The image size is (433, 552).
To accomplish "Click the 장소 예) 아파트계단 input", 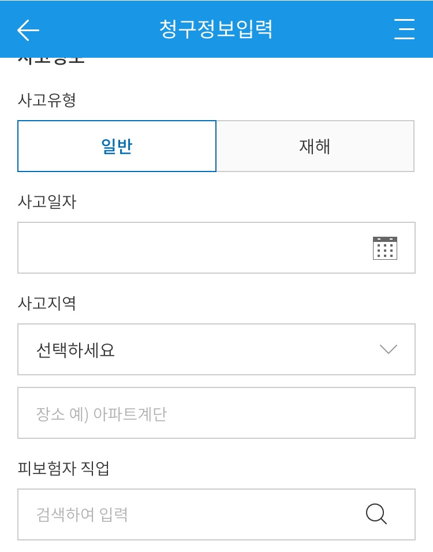I will coord(216,413).
